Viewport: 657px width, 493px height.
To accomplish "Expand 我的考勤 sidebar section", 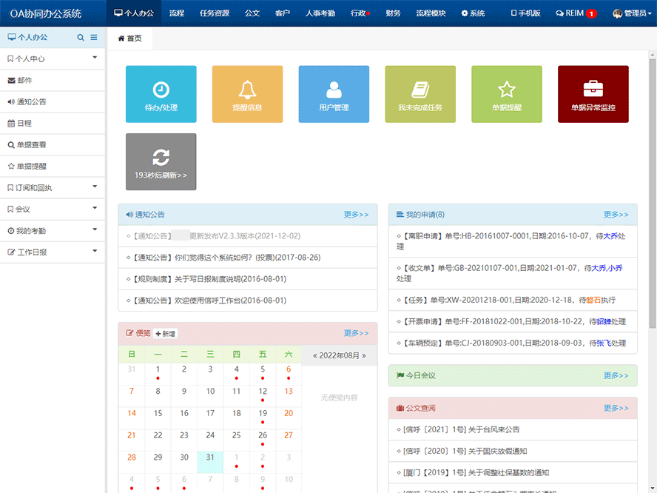I will tap(52, 230).
